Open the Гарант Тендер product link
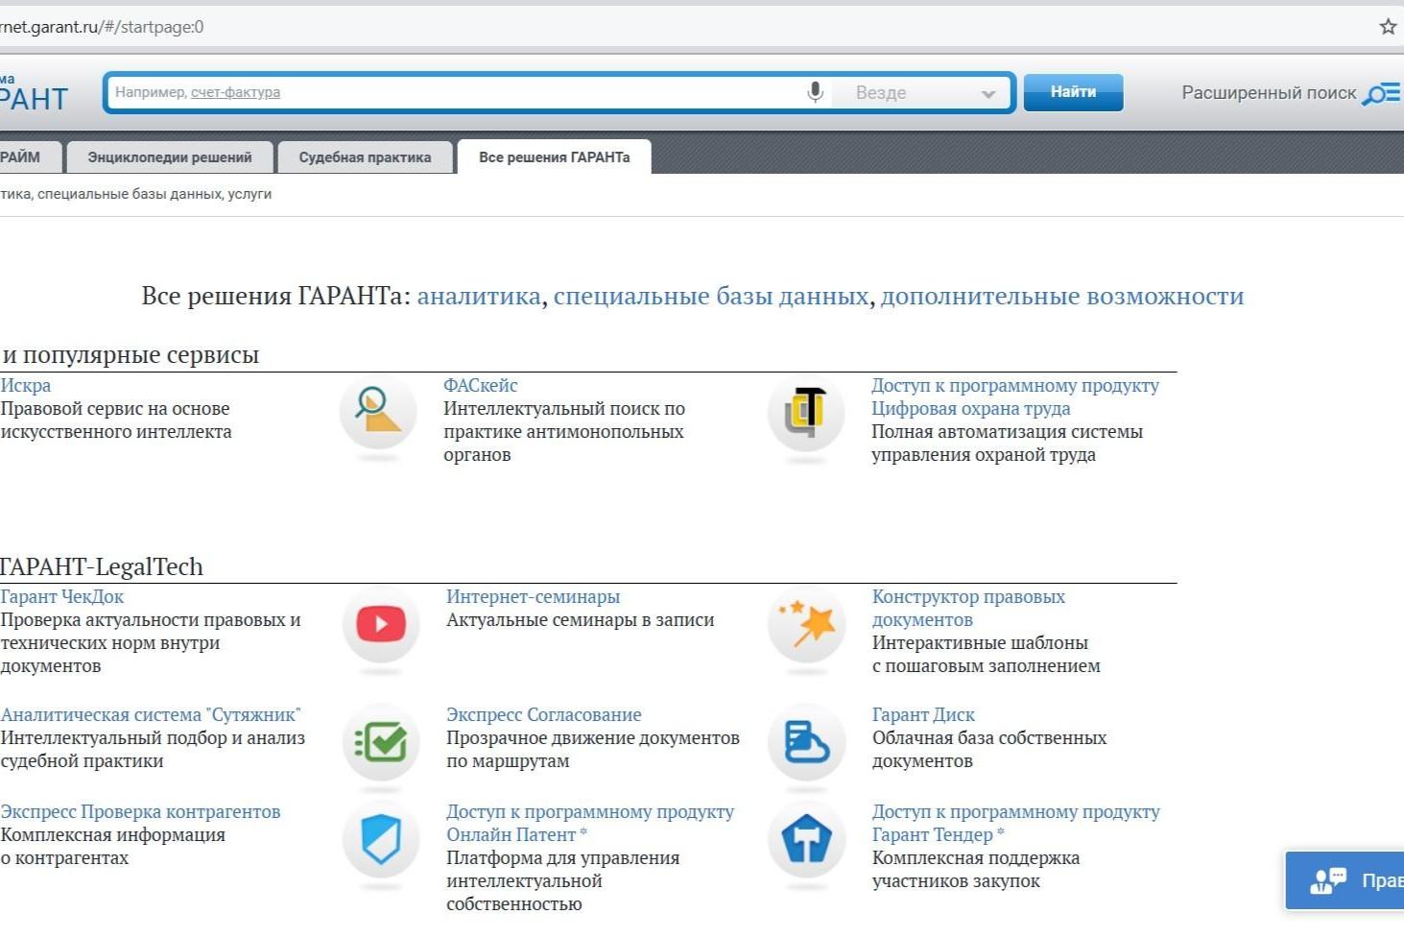This screenshot has height=938, width=1404. point(1016,823)
